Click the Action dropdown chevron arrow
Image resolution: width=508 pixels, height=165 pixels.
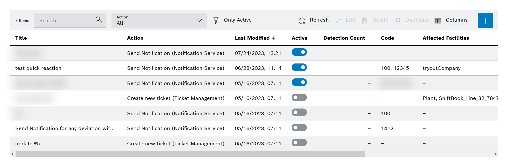pyautogui.click(x=199, y=21)
